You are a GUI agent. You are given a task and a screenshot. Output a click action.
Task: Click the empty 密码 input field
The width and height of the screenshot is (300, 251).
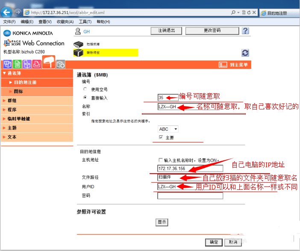pyautogui.click(x=190, y=196)
